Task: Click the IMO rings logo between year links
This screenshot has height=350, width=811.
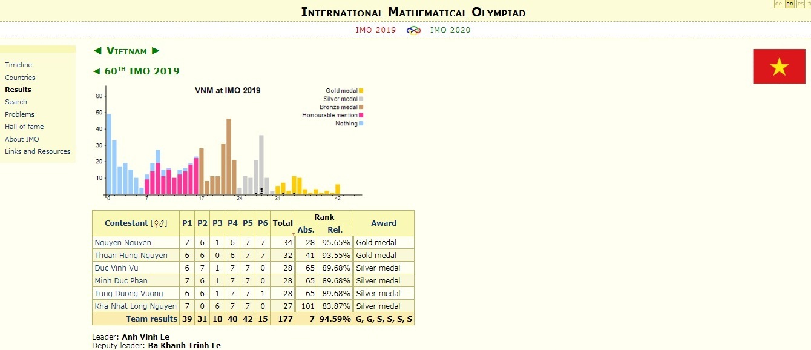Action: coord(413,30)
